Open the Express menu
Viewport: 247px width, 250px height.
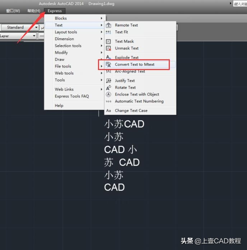(x=55, y=11)
